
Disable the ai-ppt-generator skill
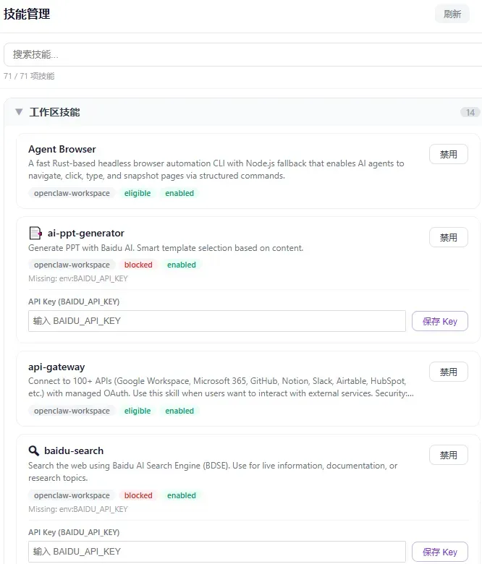pyautogui.click(x=449, y=237)
